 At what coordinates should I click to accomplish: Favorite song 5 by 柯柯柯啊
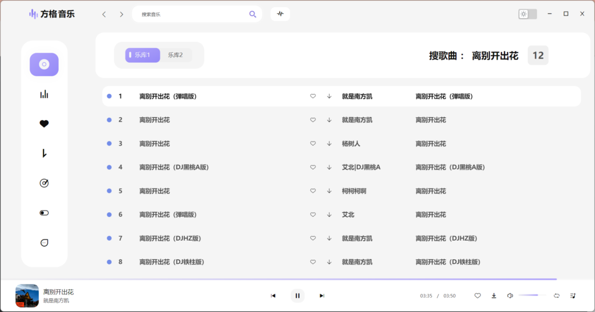(313, 191)
